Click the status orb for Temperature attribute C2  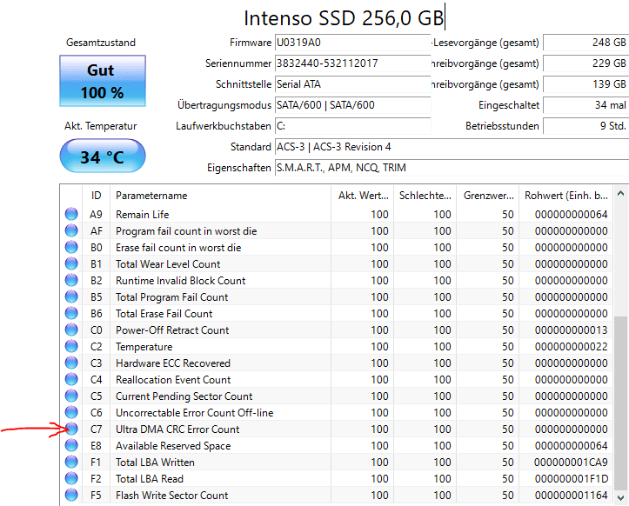[71, 347]
